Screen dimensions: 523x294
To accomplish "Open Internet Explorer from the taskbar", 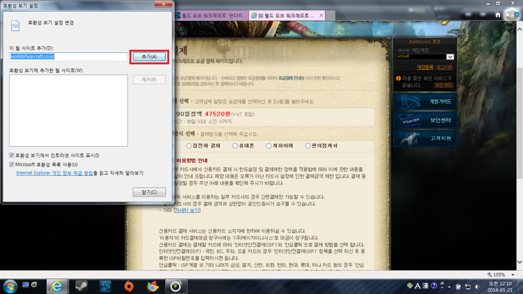I will pos(57,286).
